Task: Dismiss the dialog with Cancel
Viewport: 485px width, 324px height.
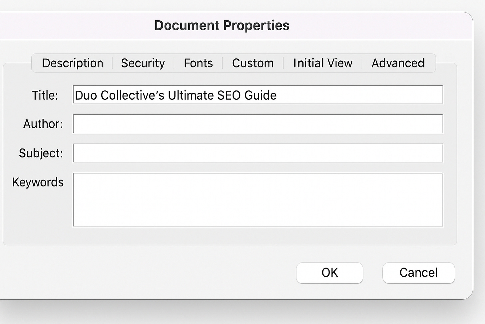Action: (x=418, y=273)
